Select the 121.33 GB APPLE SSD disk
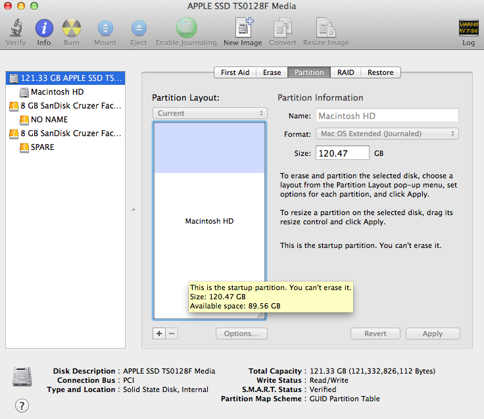 click(66, 78)
